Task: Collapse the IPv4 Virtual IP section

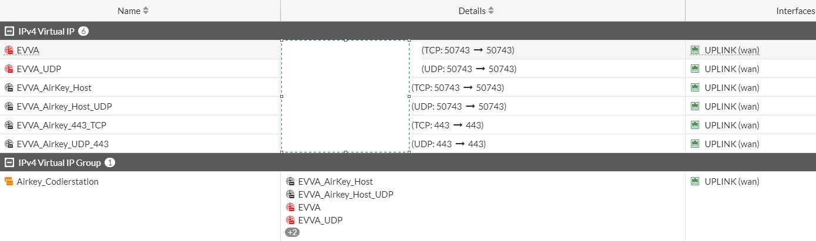Action: [9, 31]
